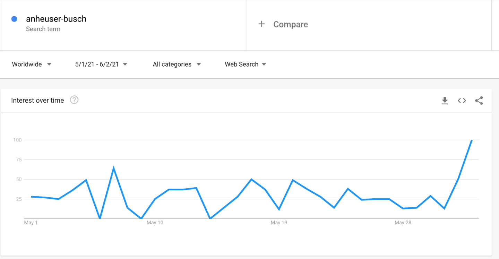
Task: Click the May 1 axis label
Action: point(31,223)
